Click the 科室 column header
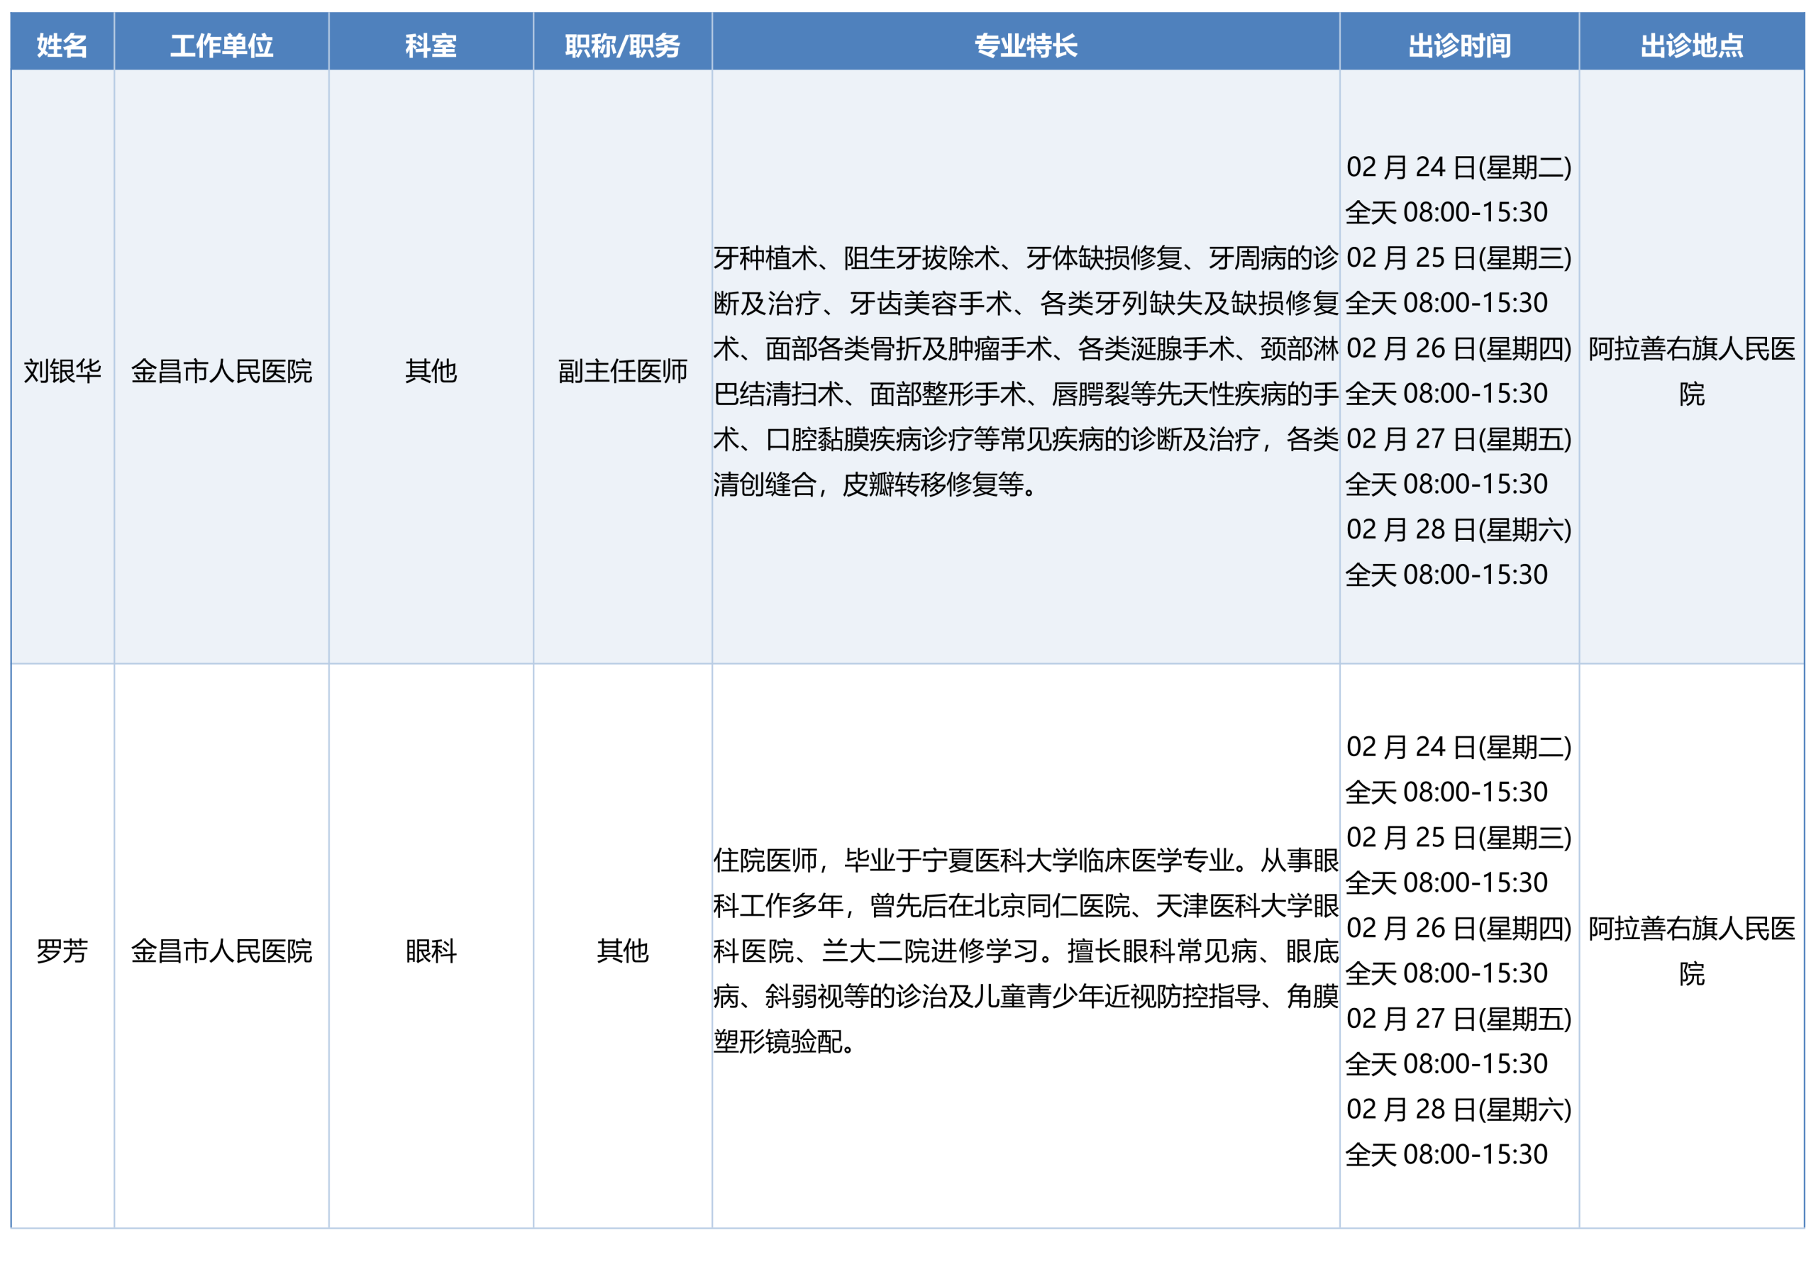 coord(431,45)
